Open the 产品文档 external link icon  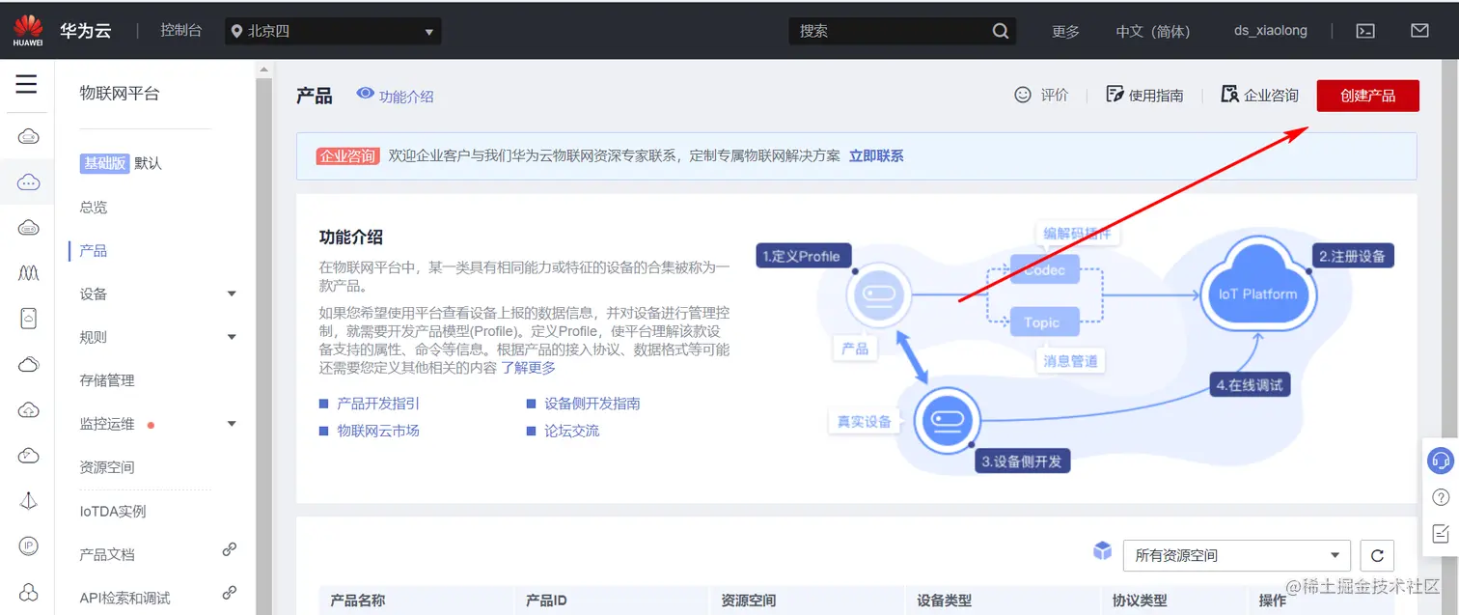pyautogui.click(x=230, y=549)
